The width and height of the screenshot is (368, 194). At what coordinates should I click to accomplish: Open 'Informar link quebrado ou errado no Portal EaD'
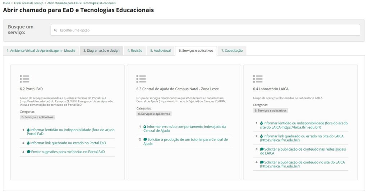(68, 143)
